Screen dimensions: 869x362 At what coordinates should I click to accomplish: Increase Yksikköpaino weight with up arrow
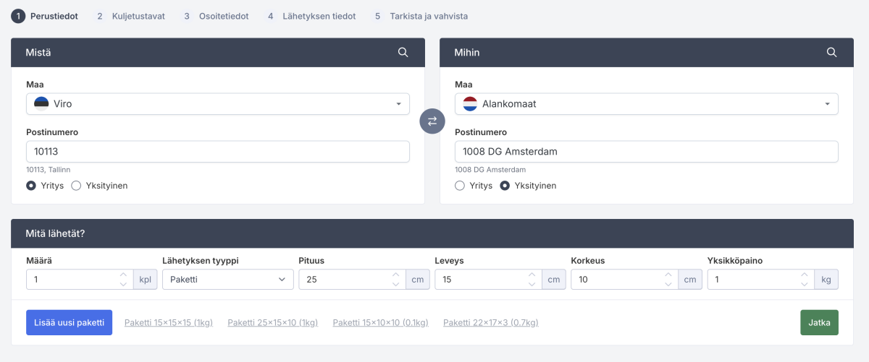point(804,275)
